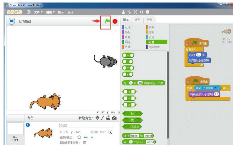Open the 编辑 (Edit) menu
The width and height of the screenshot is (233, 145).
pos(50,12)
